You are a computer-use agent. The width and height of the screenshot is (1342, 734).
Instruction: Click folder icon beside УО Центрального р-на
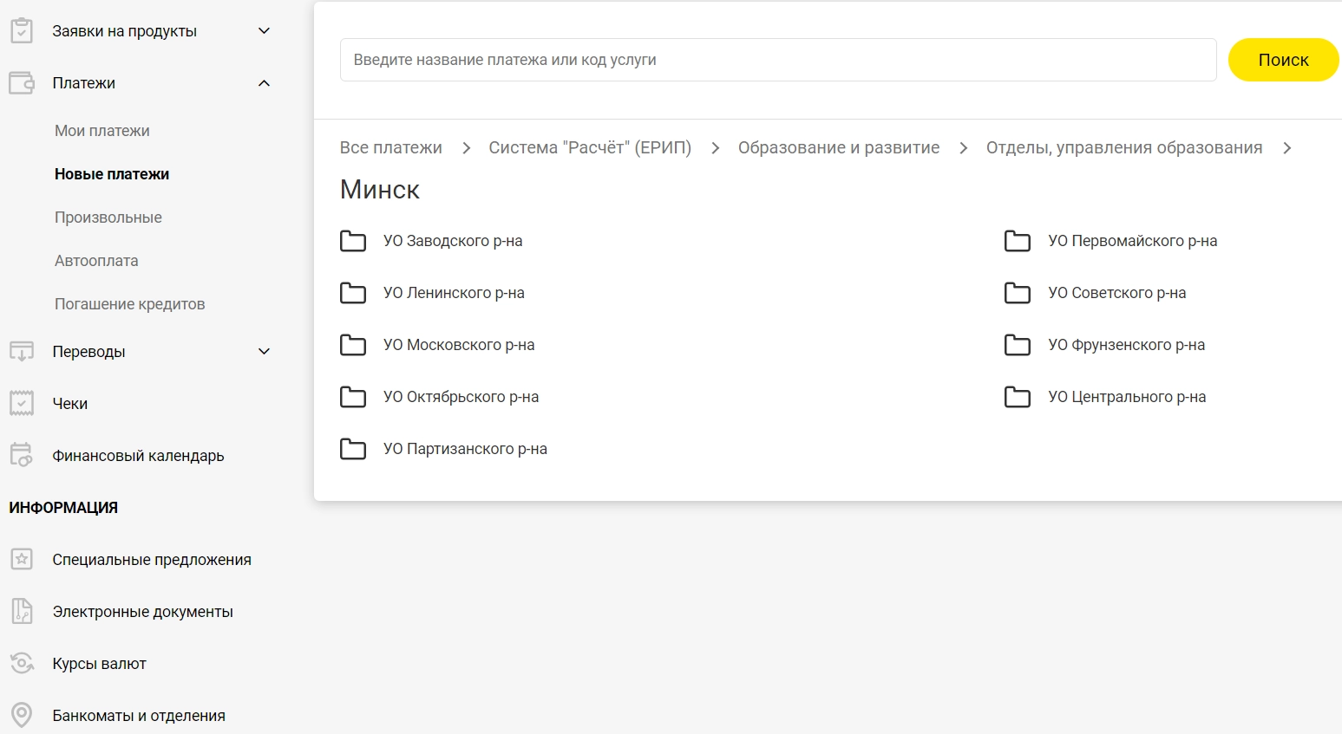click(1018, 397)
